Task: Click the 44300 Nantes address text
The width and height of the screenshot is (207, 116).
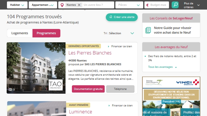Action: (77, 61)
